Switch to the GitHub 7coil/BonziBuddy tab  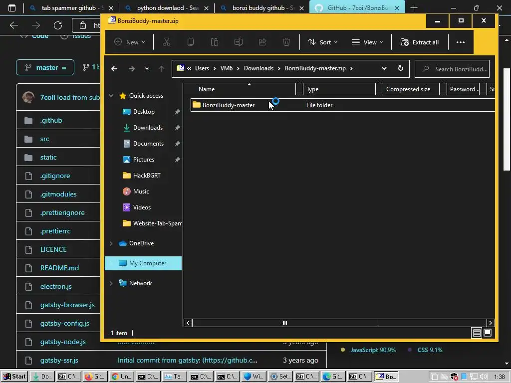357,8
